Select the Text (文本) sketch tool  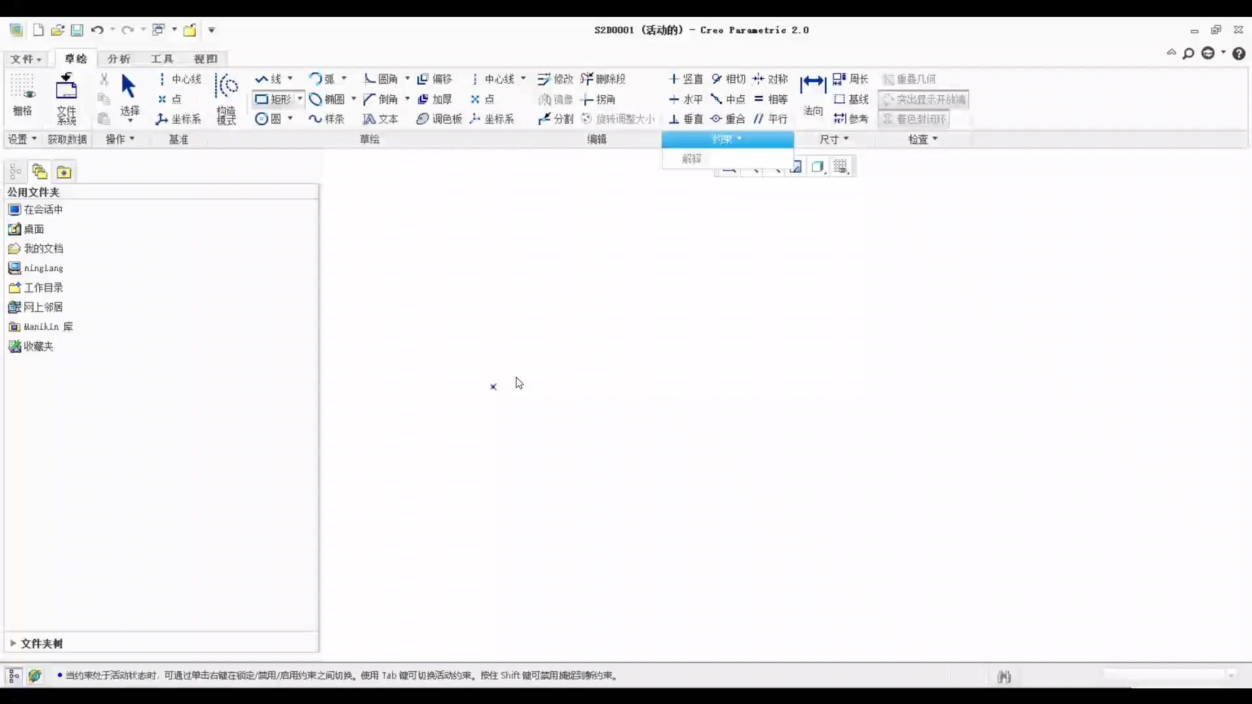(380, 119)
